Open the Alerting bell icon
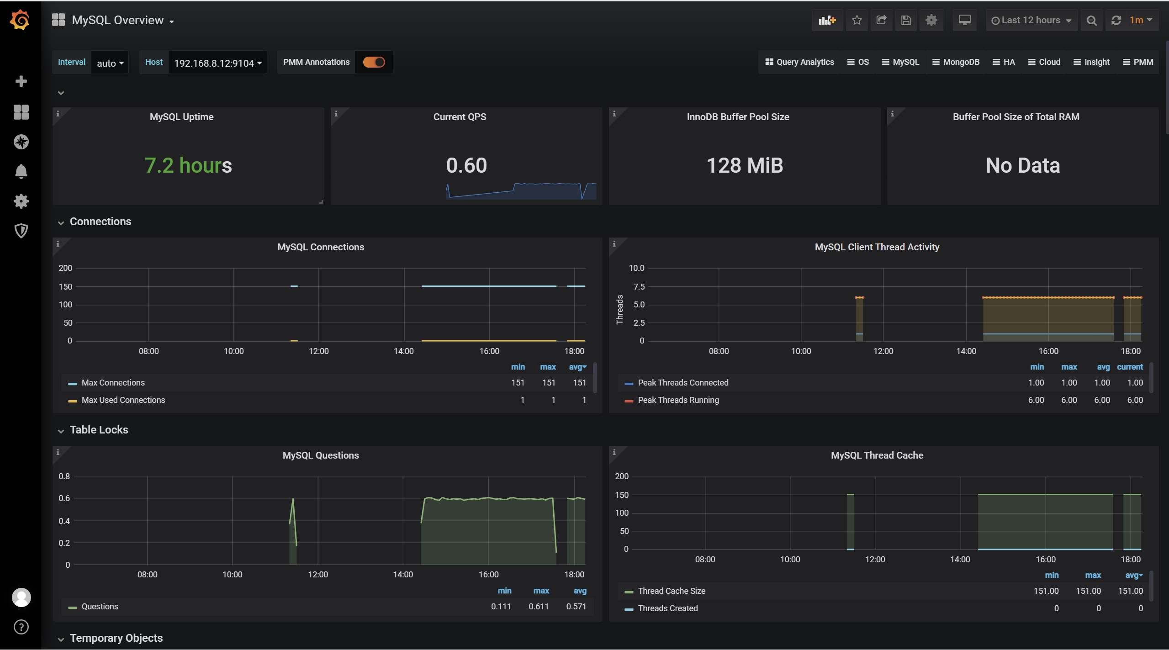 coord(21,172)
